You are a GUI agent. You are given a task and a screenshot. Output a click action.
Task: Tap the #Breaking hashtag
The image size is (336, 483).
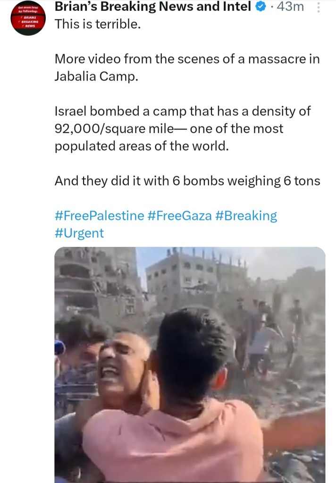[246, 216]
